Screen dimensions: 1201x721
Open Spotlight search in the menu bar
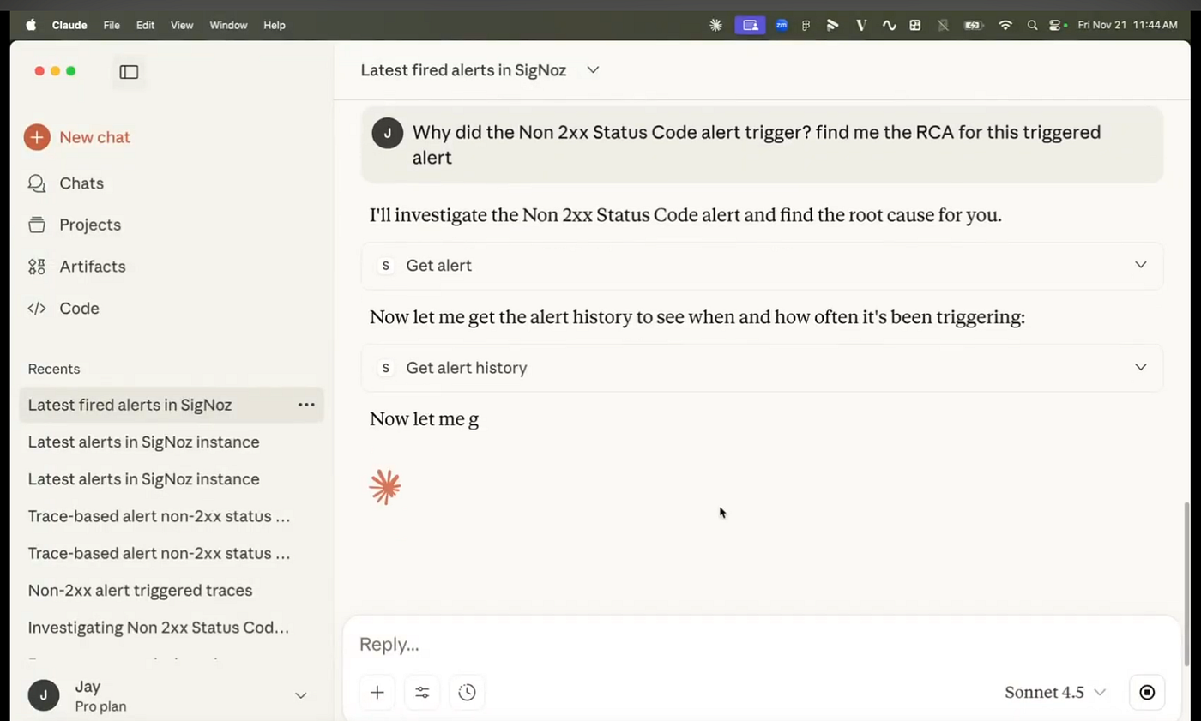click(1030, 26)
